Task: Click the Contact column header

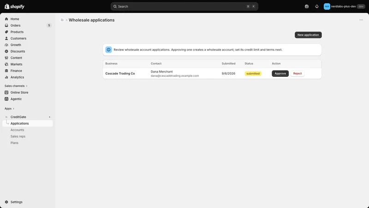Action: click(156, 63)
